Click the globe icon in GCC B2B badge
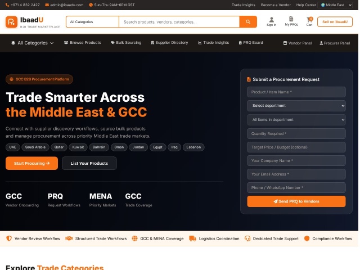 pyautogui.click(x=11, y=79)
